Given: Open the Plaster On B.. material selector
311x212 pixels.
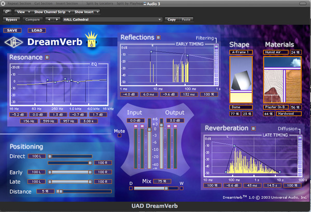Looking at the screenshot, I should (276, 107).
